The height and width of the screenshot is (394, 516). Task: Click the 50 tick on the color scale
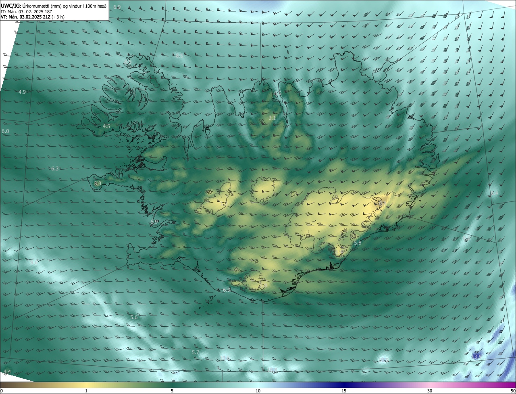click(x=513, y=391)
